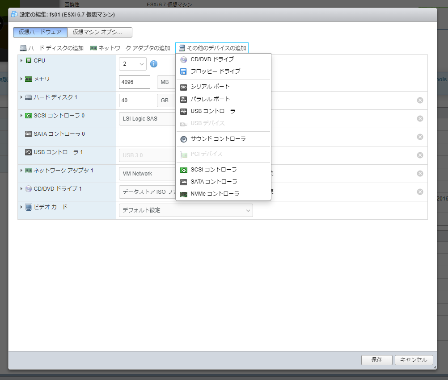Remove USB Controller 1 with its X icon
448x380 pixels.
420,155
